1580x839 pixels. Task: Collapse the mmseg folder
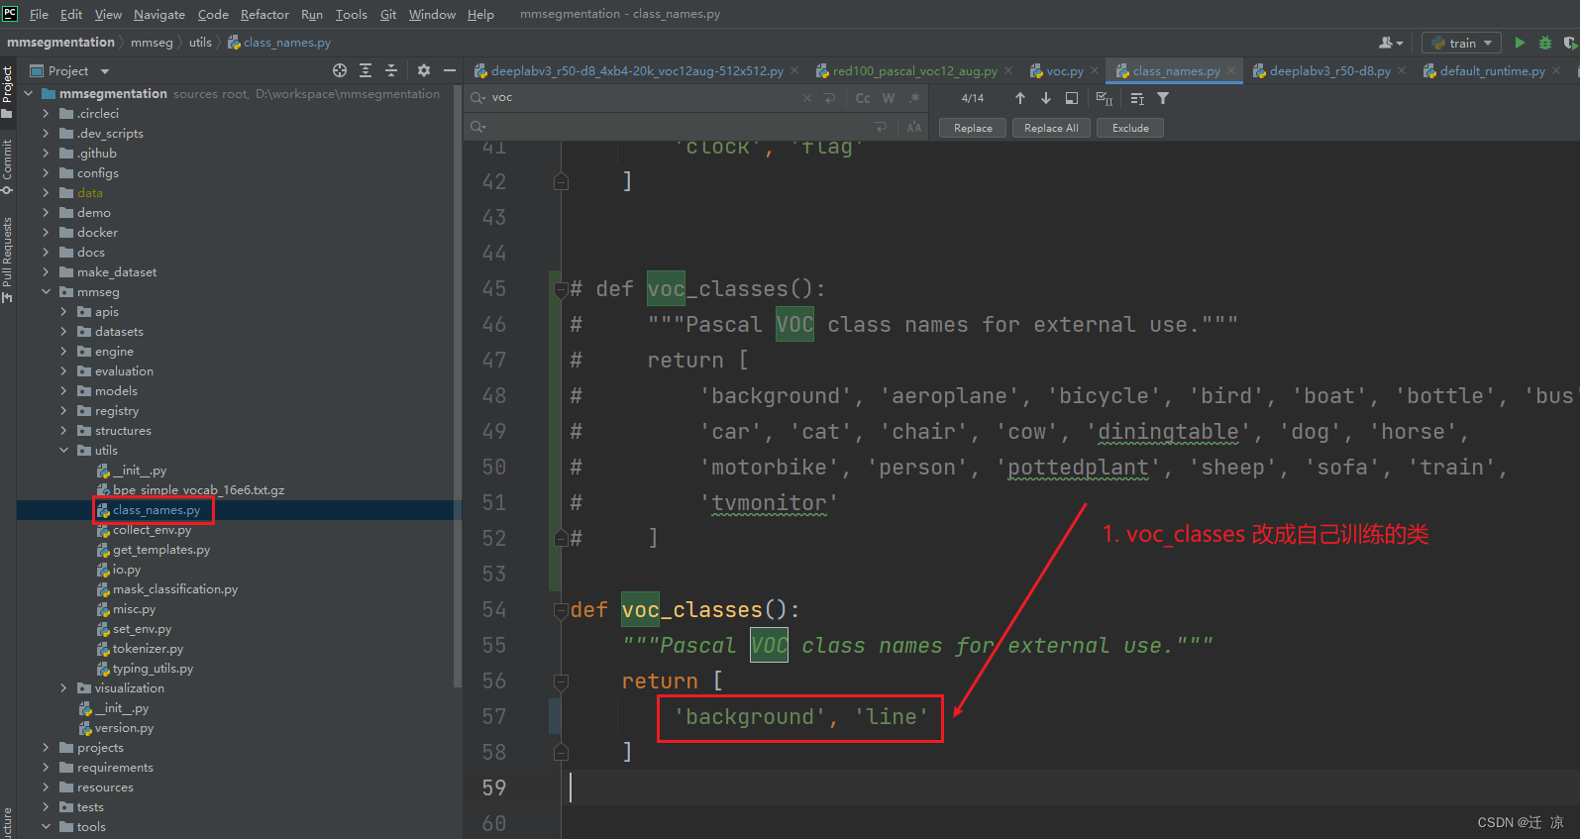(x=46, y=292)
